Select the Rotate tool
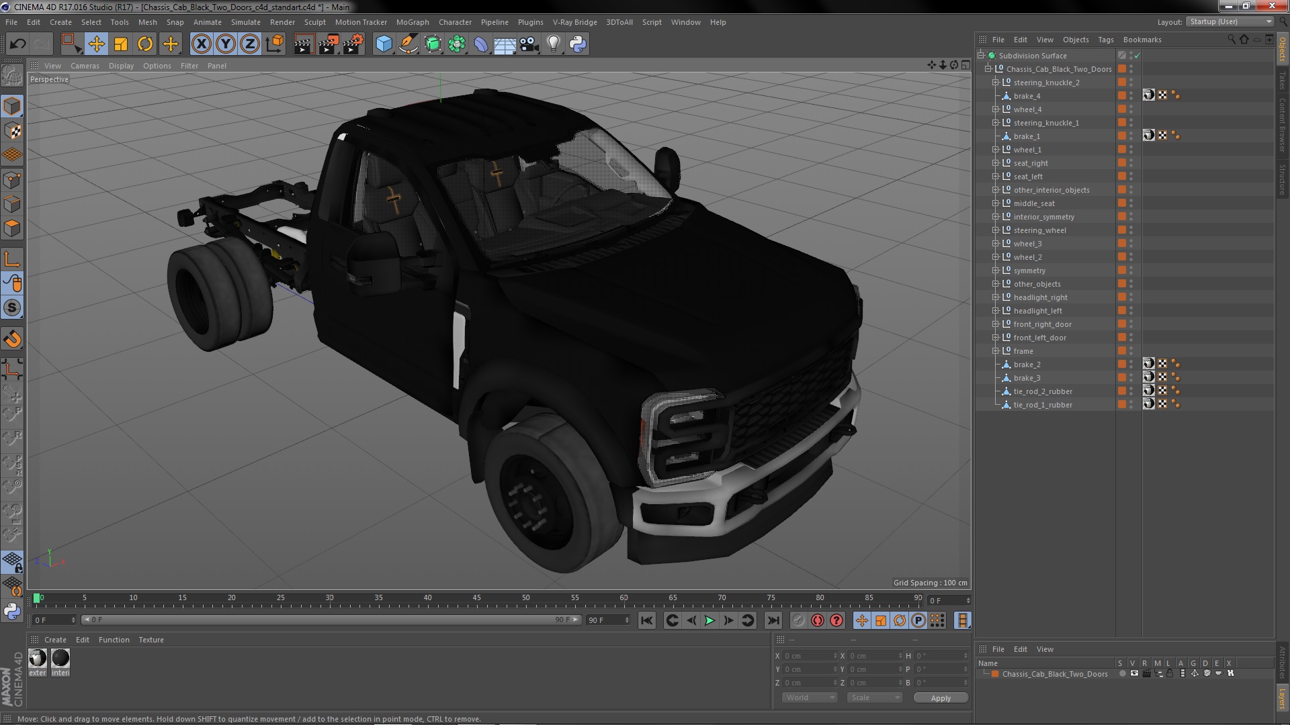 coord(145,44)
